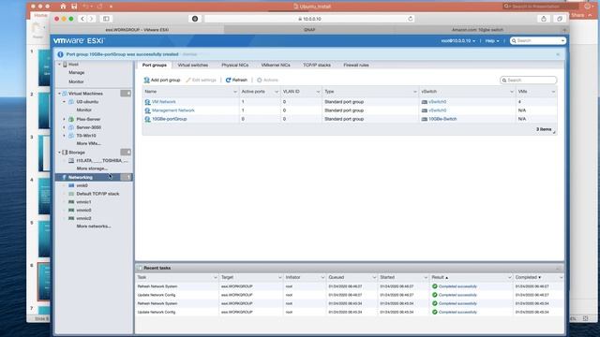
Task: Click the Safari back arrow button
Action: tap(82, 19)
